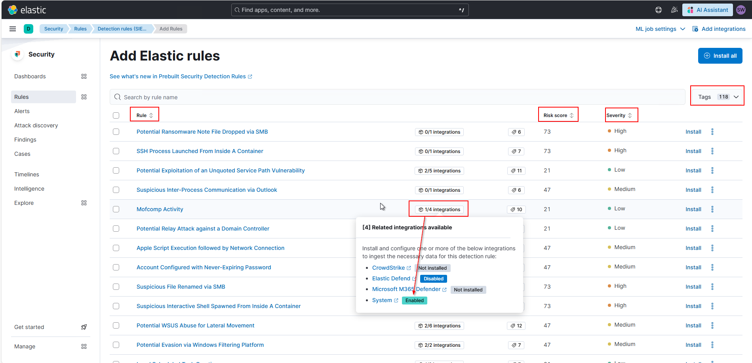Image resolution: width=752 pixels, height=363 pixels.
Task: Open row actions for Potential WSUS Abuse rule
Action: (x=712, y=325)
